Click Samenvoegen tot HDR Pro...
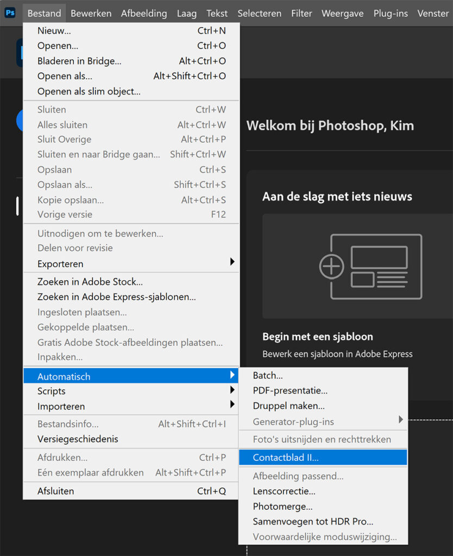Image resolution: width=453 pixels, height=556 pixels. (313, 522)
